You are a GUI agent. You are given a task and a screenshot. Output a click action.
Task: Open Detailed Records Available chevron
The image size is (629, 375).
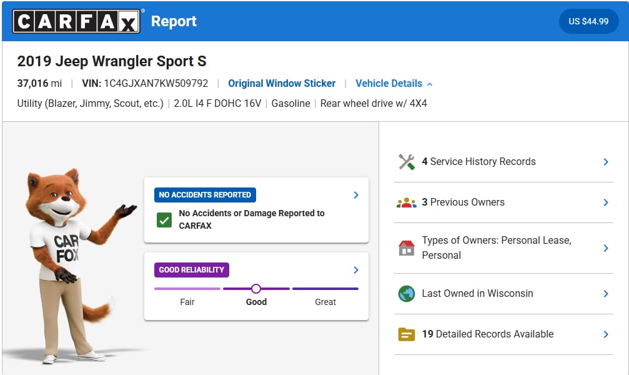606,334
